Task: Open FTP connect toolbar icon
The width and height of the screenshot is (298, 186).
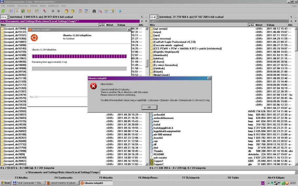Action: (x=80, y=11)
